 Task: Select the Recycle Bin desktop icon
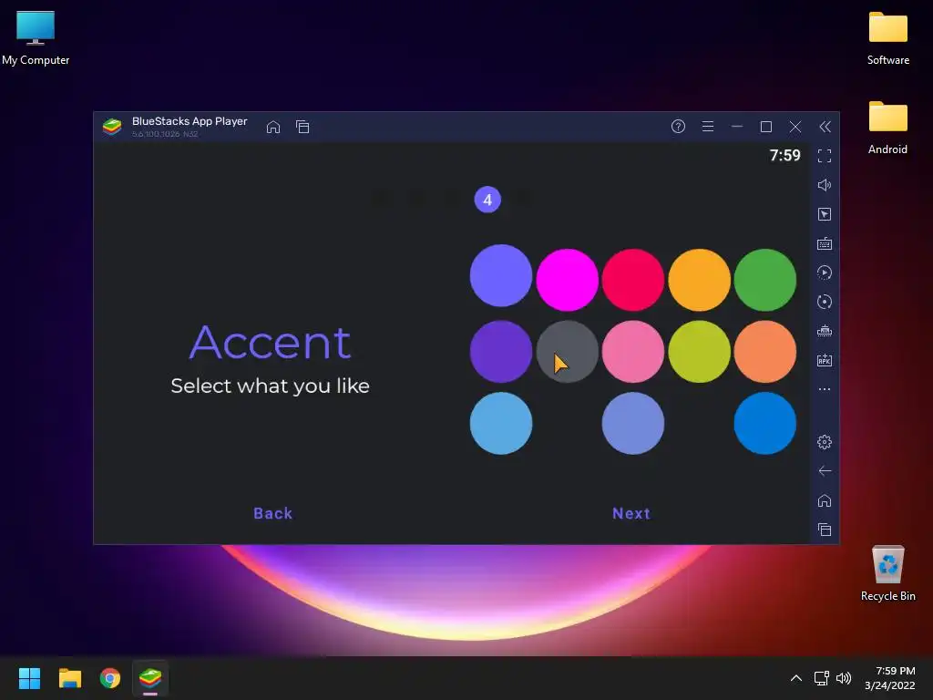coord(887,573)
